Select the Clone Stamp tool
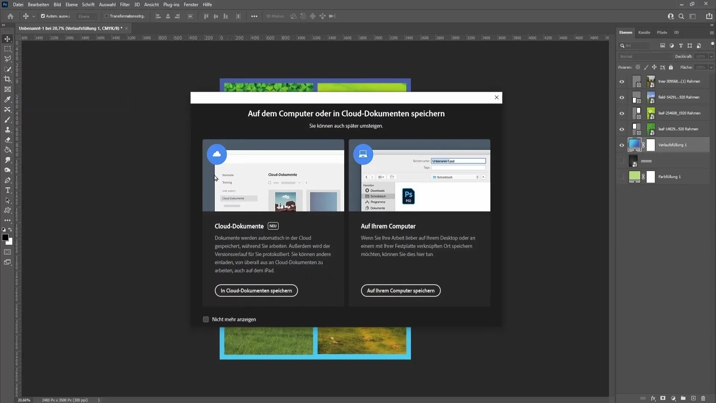 point(7,129)
